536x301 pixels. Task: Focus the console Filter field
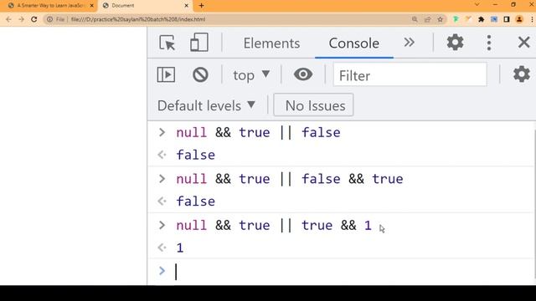410,74
